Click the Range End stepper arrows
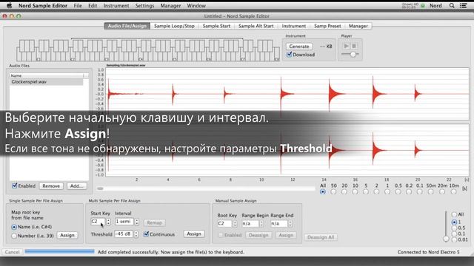The height and width of the screenshot is (266, 474). point(290,224)
